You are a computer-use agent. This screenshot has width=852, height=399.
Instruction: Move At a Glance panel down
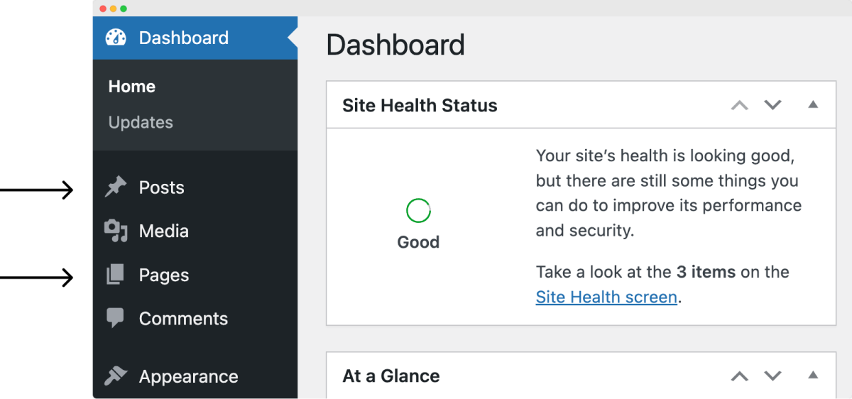tap(772, 376)
